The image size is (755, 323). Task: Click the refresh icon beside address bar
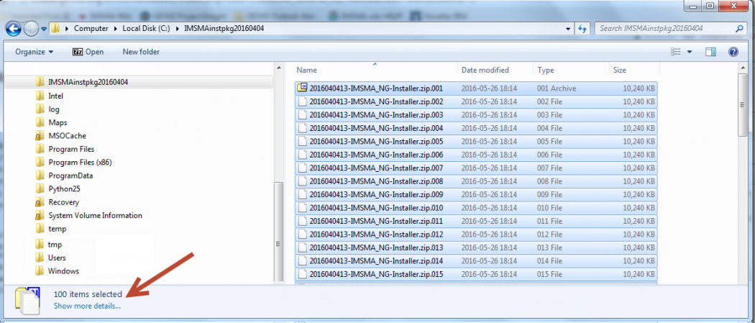(x=582, y=29)
